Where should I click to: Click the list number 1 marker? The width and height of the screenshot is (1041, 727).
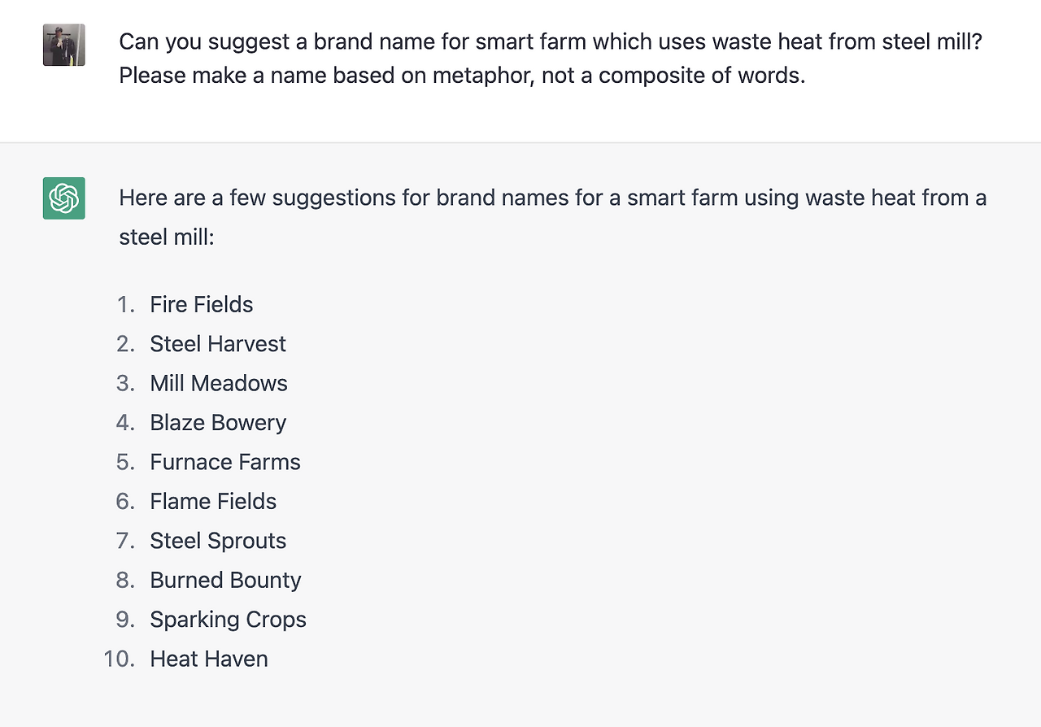[124, 304]
